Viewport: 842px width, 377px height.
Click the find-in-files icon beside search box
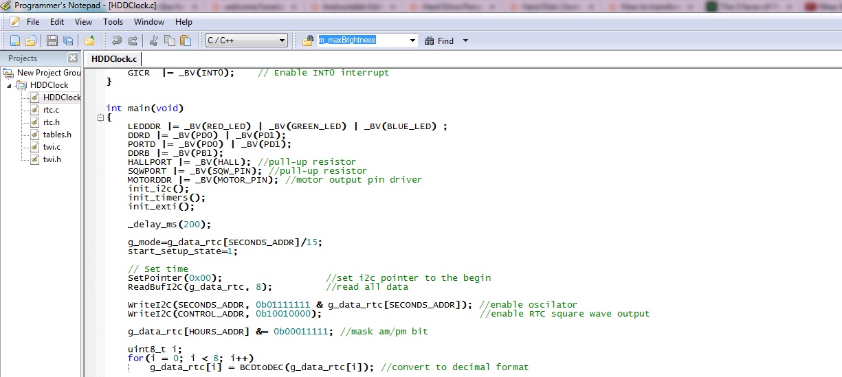pos(308,41)
